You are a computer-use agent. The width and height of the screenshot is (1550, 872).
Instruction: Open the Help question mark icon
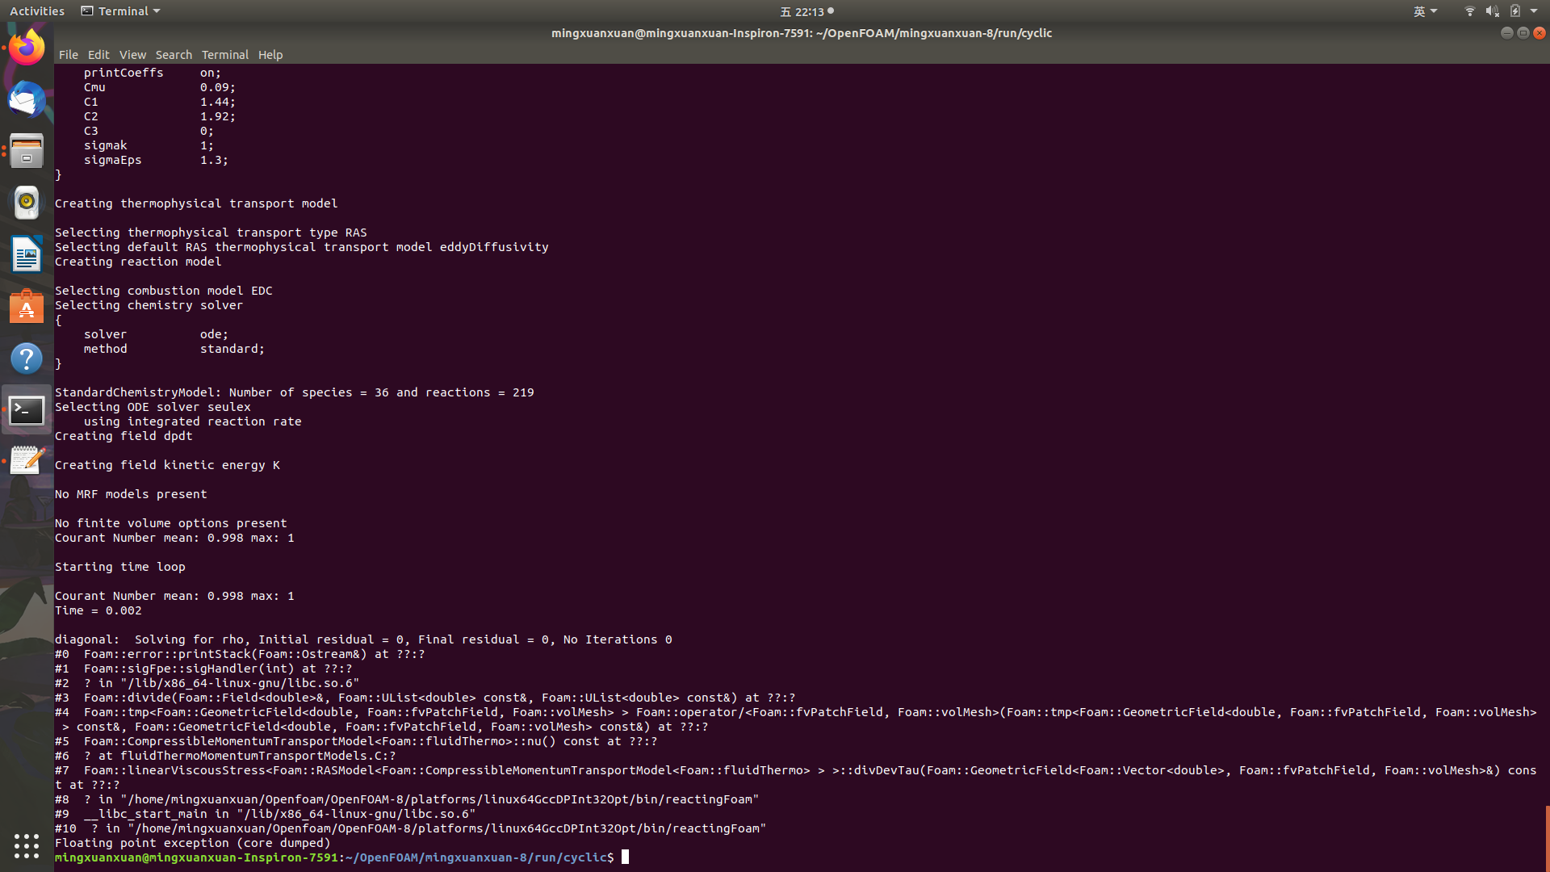pyautogui.click(x=27, y=358)
